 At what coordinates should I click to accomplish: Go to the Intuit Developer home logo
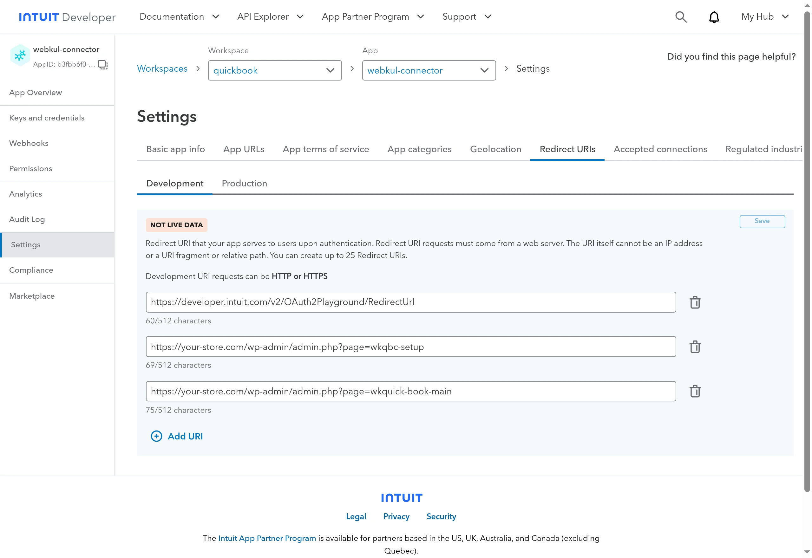(67, 17)
